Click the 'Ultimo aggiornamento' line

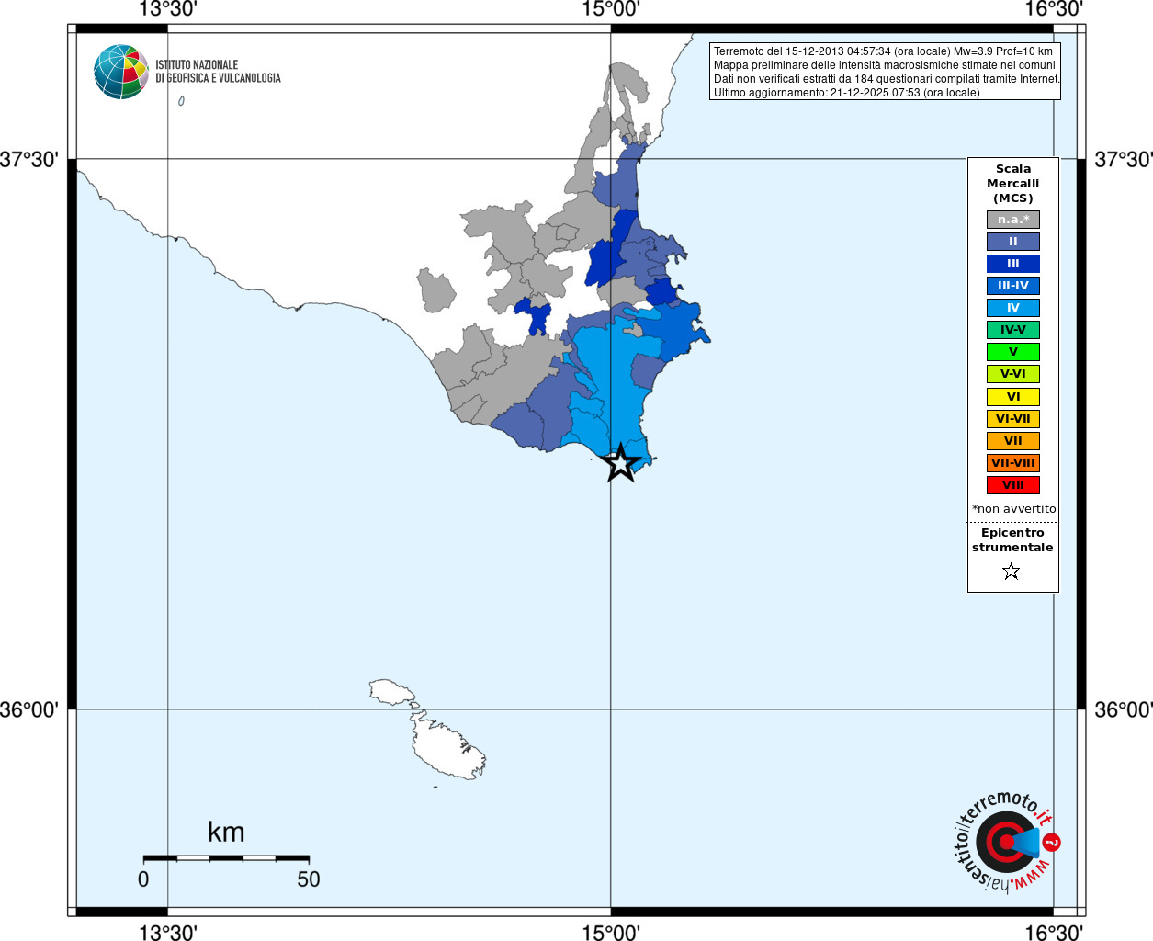[847, 93]
